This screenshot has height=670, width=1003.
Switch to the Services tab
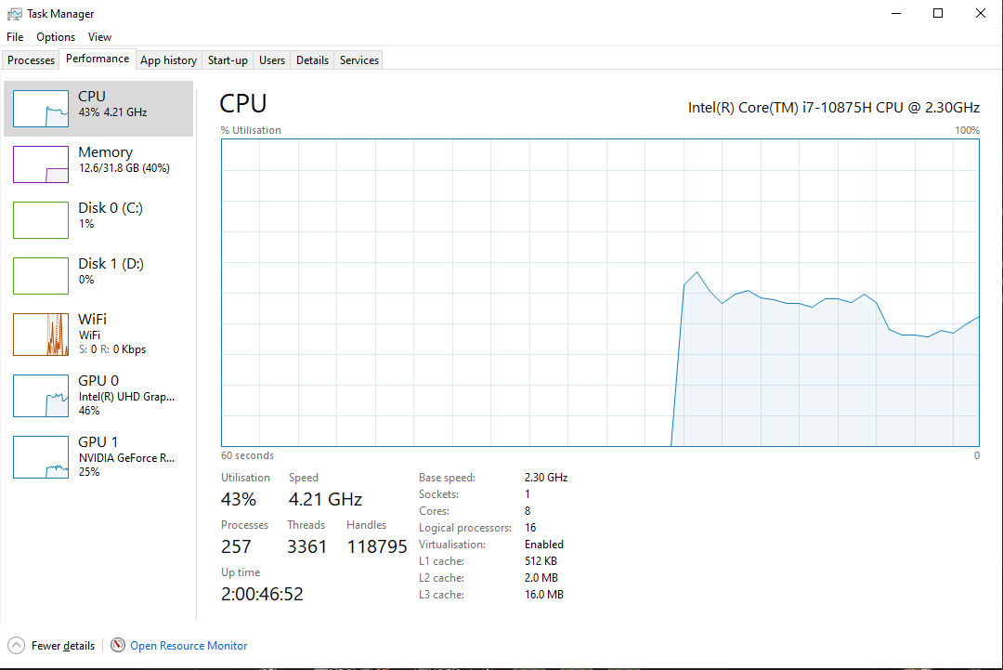[x=359, y=60]
